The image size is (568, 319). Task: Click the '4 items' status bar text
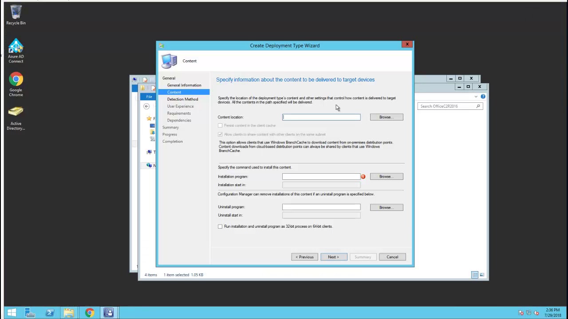coord(151,275)
